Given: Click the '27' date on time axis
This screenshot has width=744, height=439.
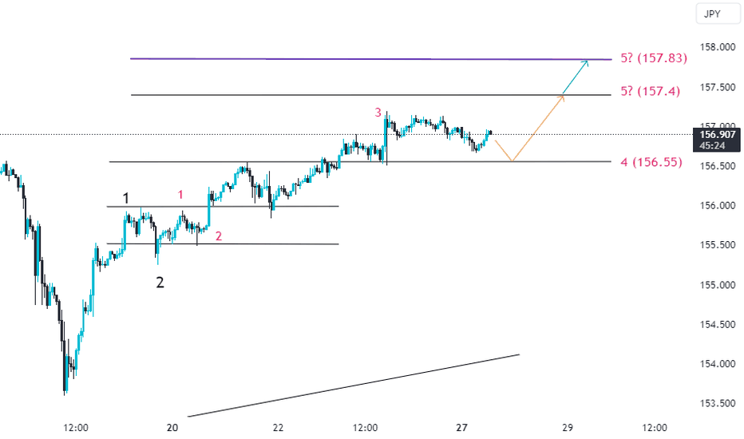Looking at the screenshot, I should pos(461,428).
